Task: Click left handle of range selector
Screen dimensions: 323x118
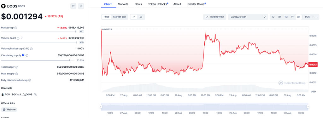Action: click(101, 106)
